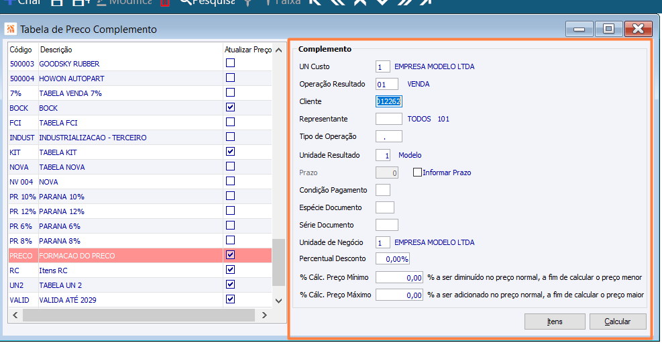Uncheck Atualizar Preço for FORMACAO DO PRECO

tap(230, 255)
